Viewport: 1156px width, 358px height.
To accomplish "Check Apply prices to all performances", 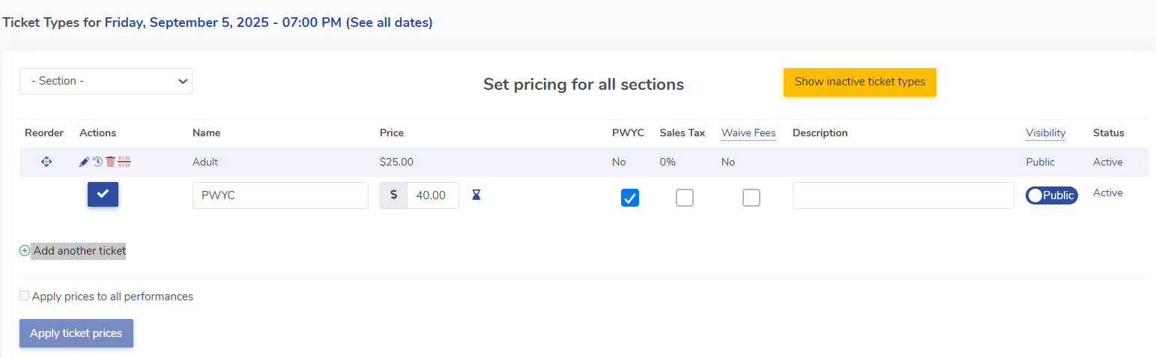I will pos(25,296).
